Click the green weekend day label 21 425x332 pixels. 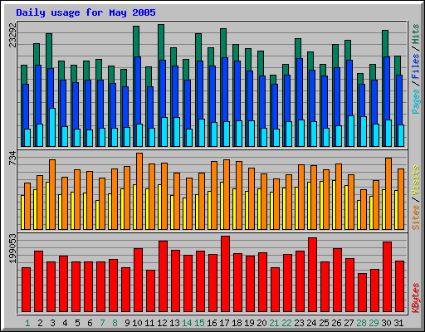[x=274, y=323]
